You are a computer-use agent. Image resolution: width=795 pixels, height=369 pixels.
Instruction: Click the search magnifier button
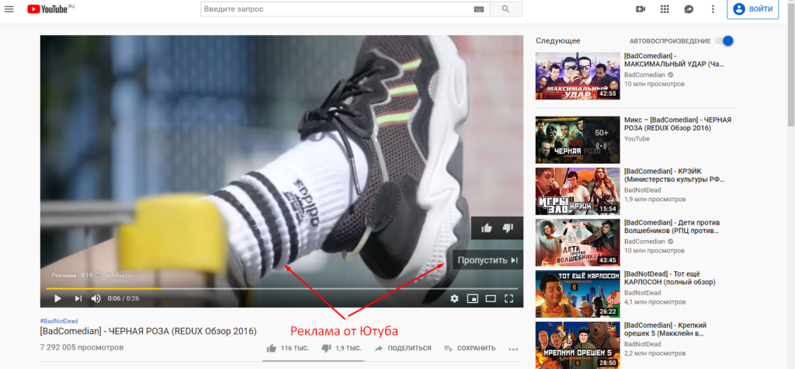505,9
